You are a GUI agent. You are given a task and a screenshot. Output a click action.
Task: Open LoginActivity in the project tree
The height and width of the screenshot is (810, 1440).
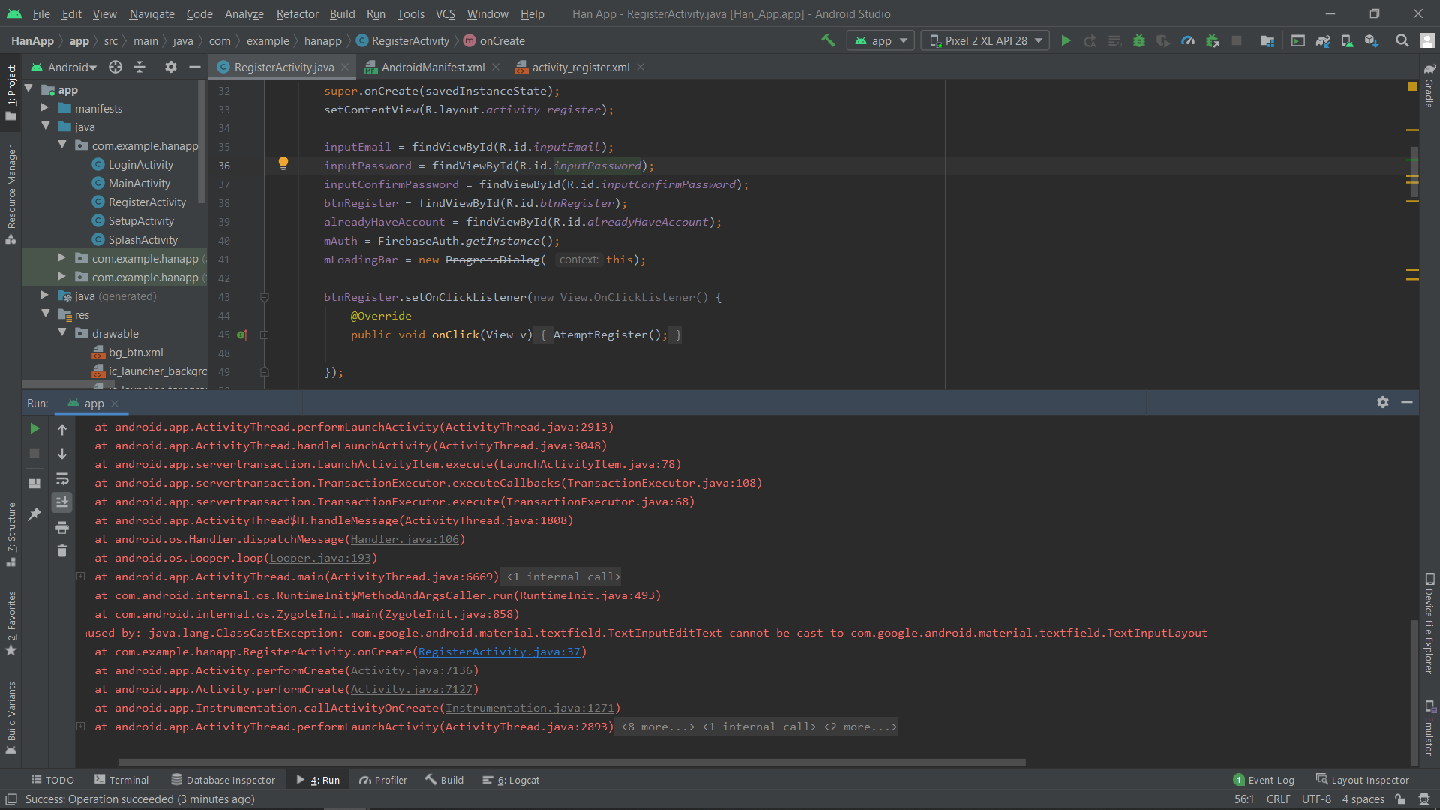140,165
